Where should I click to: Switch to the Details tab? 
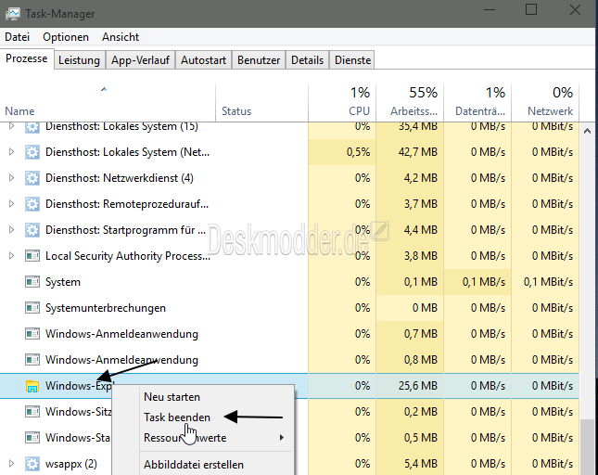308,60
